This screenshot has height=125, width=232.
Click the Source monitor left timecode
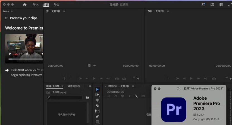tap(55, 66)
